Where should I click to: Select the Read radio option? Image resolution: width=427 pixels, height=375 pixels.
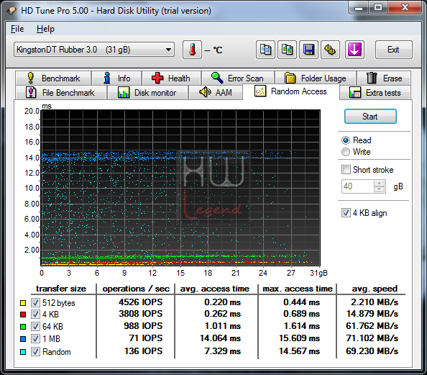[357, 140]
